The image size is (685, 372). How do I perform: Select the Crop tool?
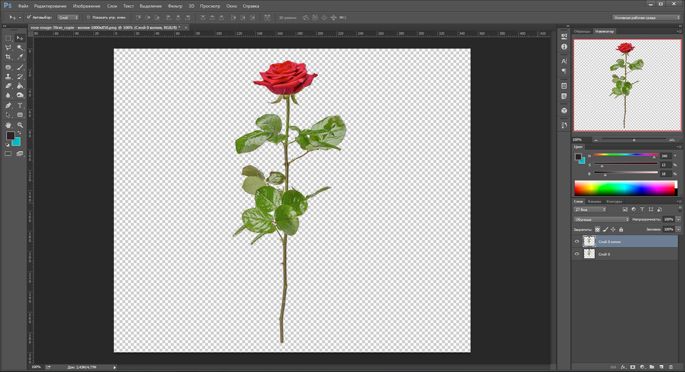pyautogui.click(x=8, y=57)
